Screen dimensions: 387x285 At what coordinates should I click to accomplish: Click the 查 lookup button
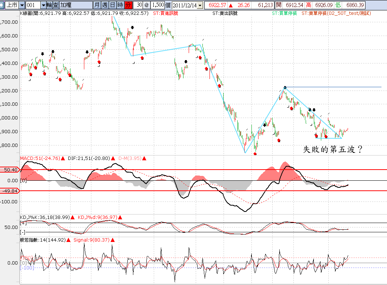click(x=56, y=5)
